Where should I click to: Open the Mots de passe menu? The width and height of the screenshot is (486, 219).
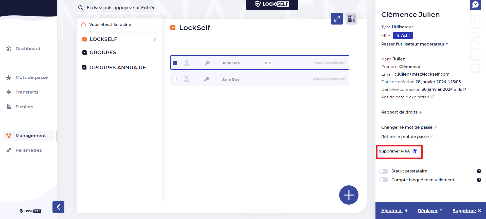point(31,77)
